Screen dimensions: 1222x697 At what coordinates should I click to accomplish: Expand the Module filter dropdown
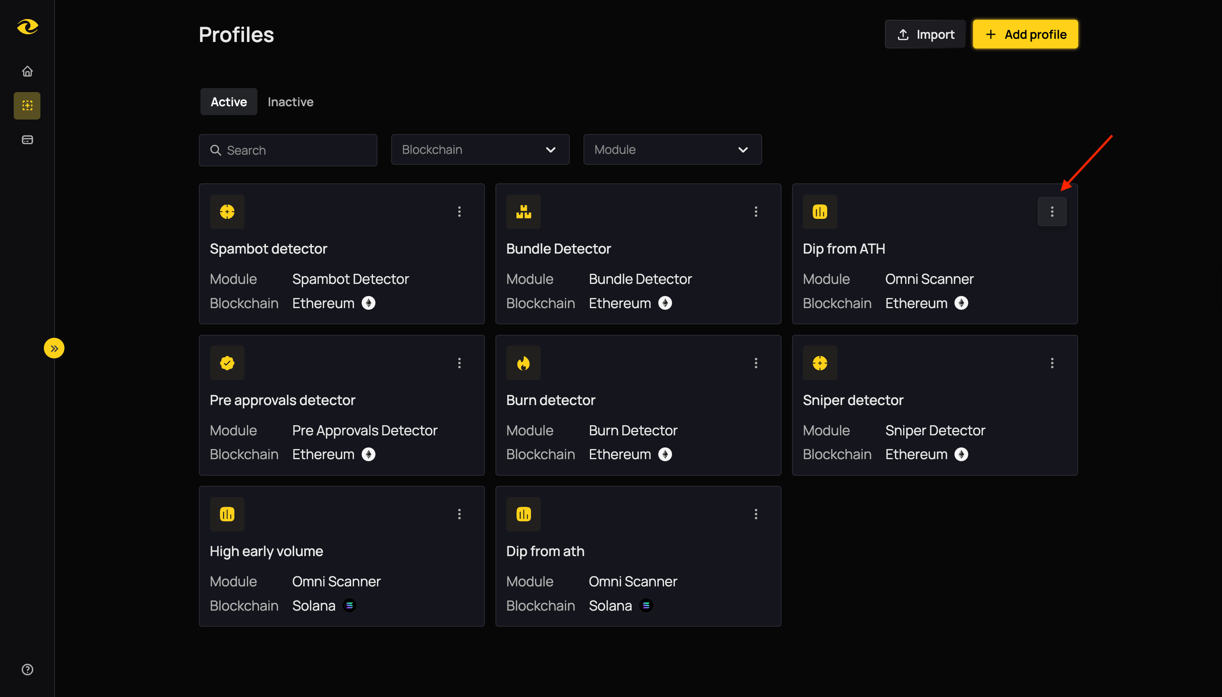672,150
